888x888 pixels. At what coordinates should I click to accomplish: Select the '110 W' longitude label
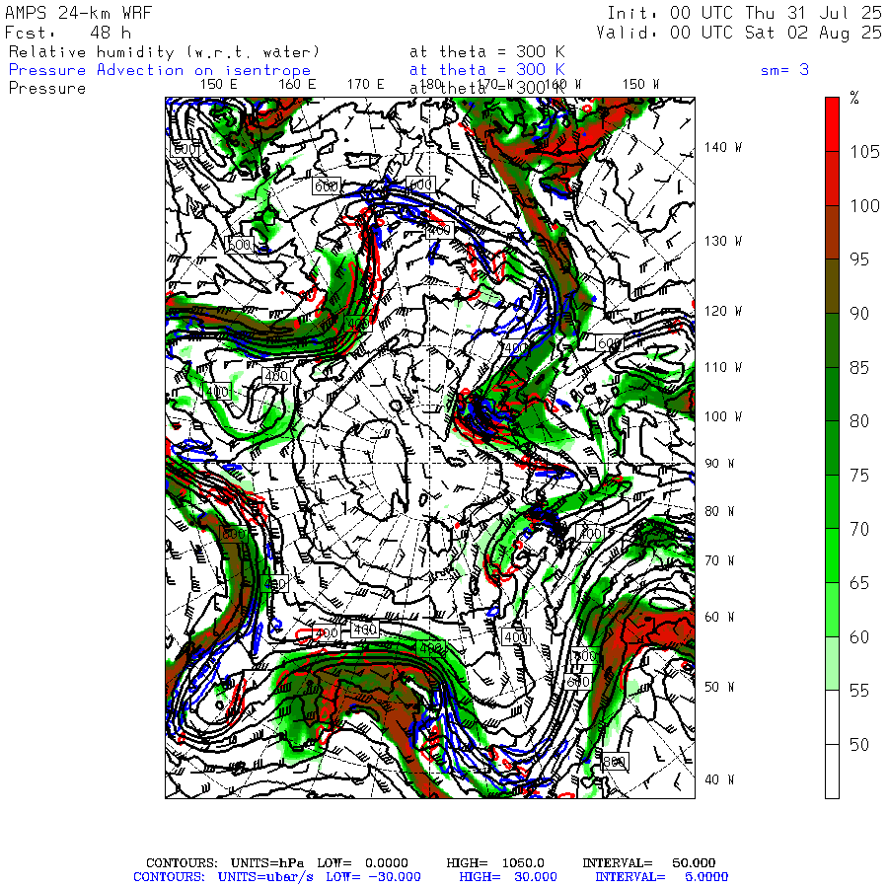coord(723,367)
